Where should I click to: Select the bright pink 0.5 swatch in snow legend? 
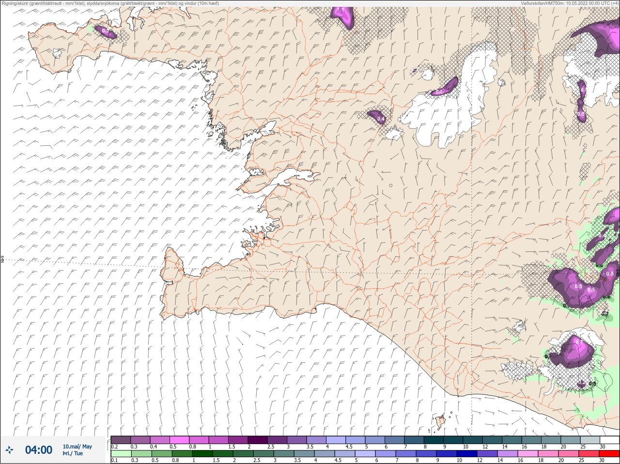pyautogui.click(x=180, y=440)
